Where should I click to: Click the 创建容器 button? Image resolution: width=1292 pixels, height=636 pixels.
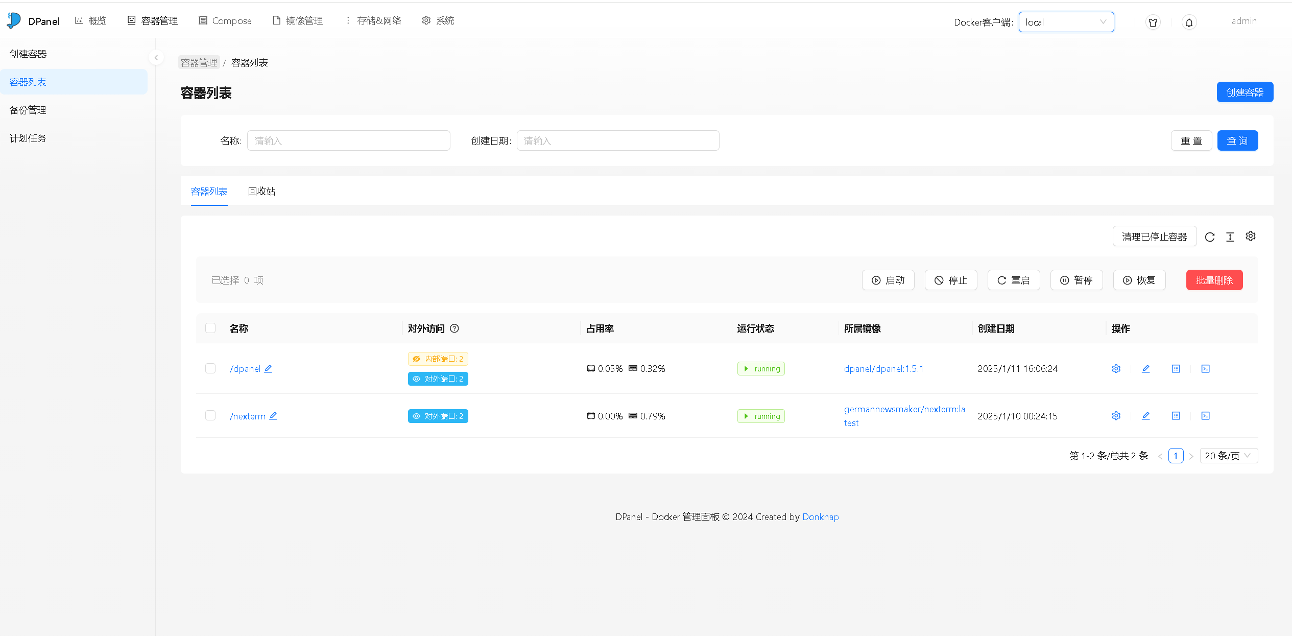1245,92
